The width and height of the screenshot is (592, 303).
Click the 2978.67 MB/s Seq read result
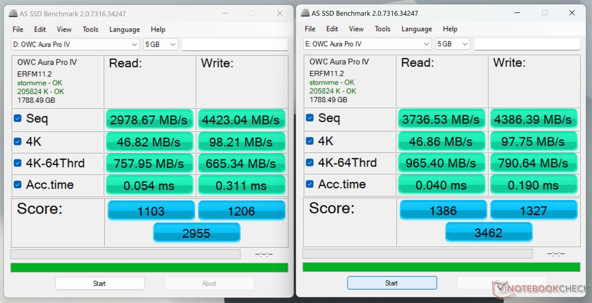pyautogui.click(x=149, y=119)
